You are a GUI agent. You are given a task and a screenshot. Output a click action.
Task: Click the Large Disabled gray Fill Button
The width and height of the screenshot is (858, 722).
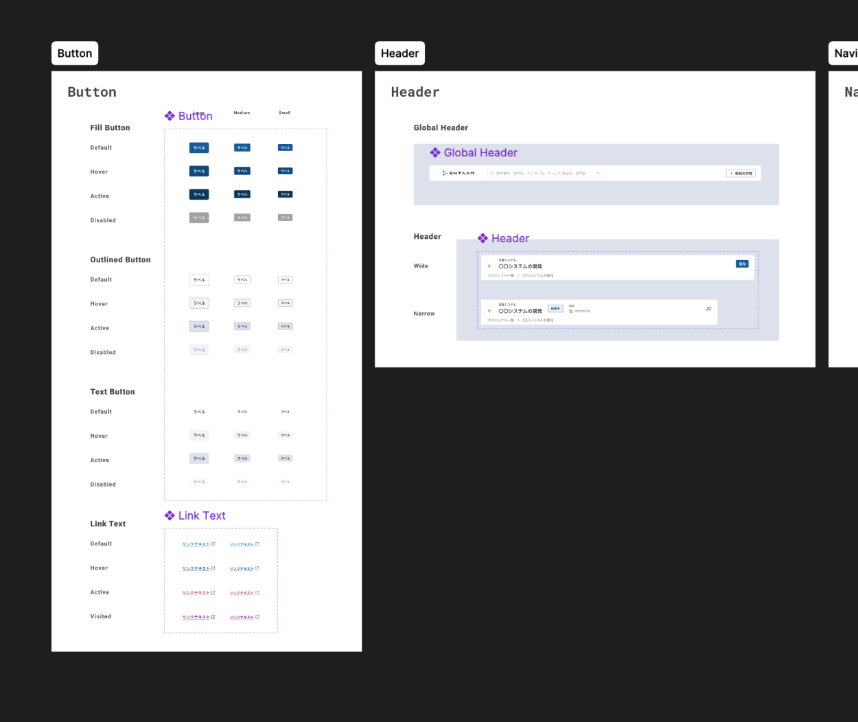(x=199, y=218)
